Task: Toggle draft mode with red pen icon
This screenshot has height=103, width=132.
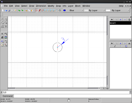Action: point(40,10)
